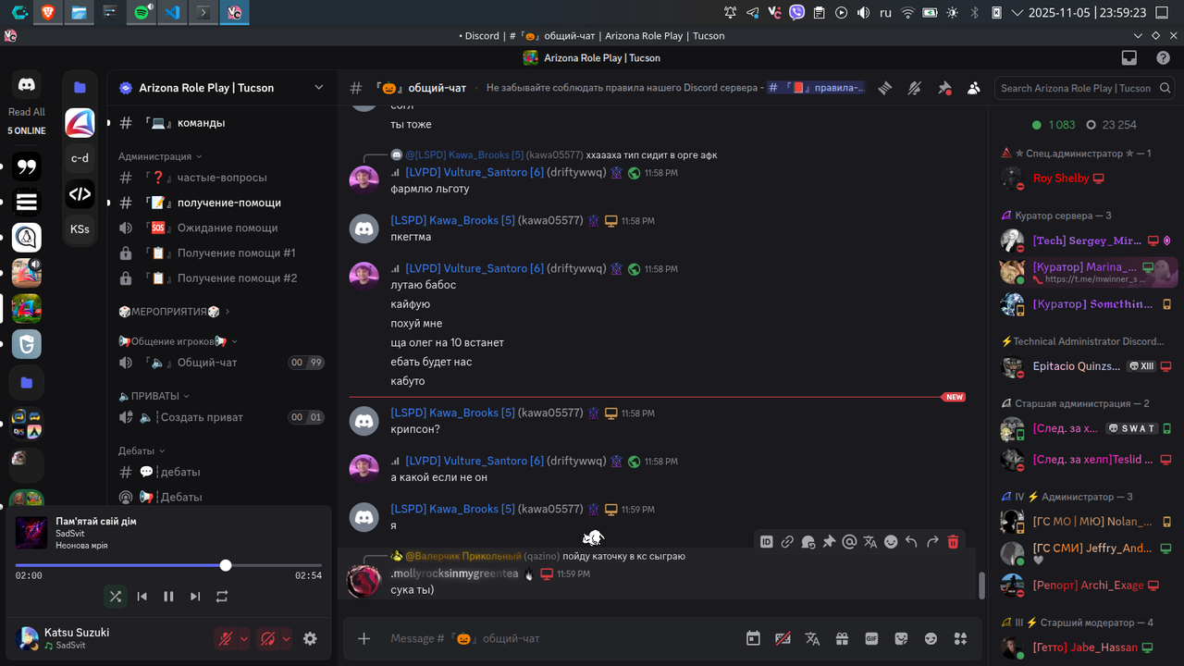
Task: Open headphone output options arrow
Action: pyautogui.click(x=287, y=638)
